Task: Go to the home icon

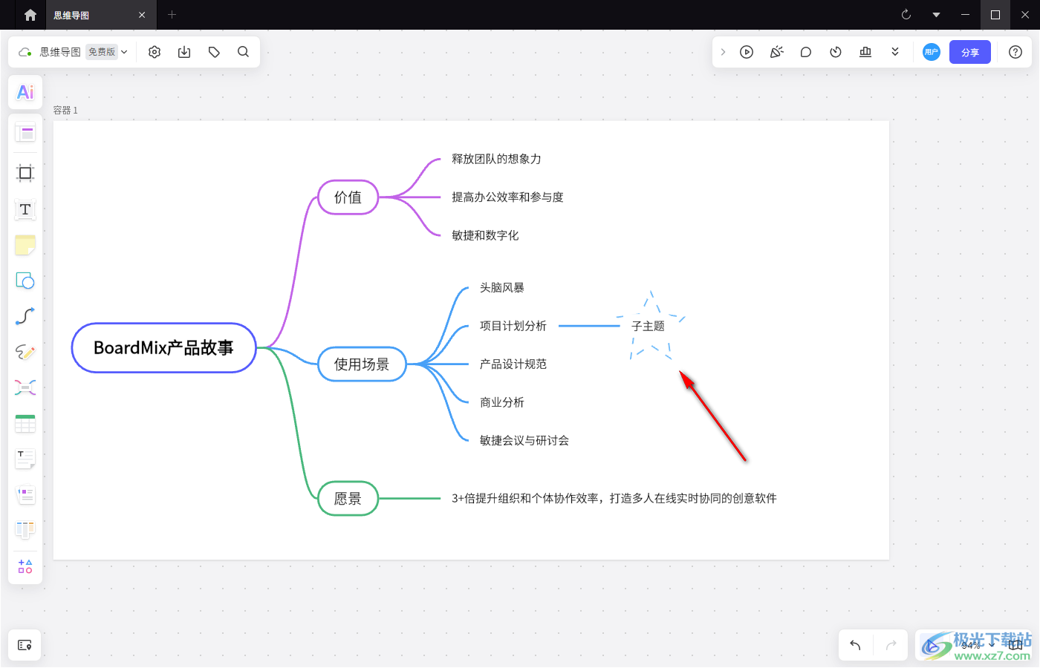Action: pyautogui.click(x=30, y=15)
